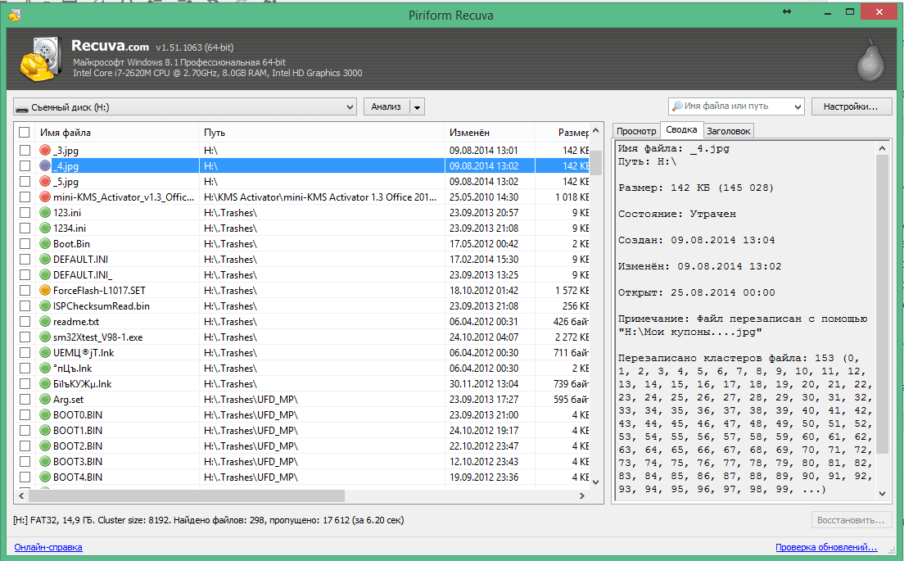
Task: Tick the checkbox for _5.jpg
Action: tap(25, 182)
